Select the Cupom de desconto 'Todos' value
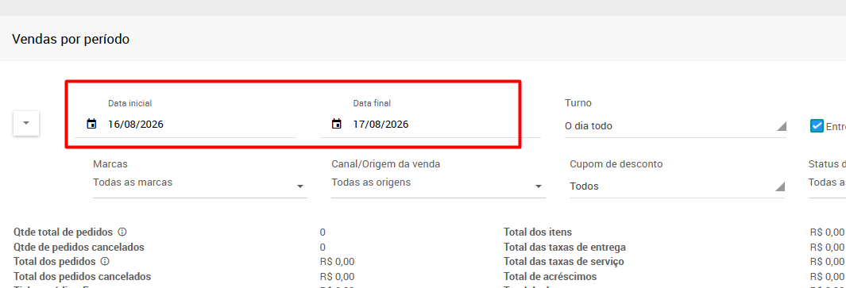Image resolution: width=846 pixels, height=288 pixels. click(585, 186)
